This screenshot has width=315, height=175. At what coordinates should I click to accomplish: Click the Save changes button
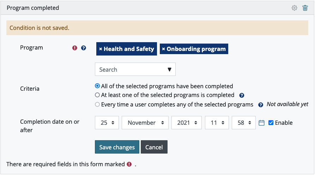tap(117, 147)
